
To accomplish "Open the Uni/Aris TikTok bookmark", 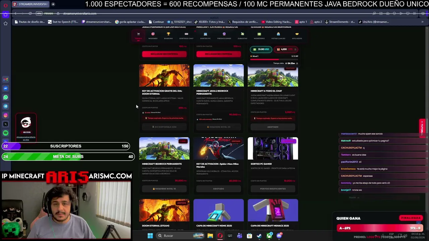I will tap(374, 22).
